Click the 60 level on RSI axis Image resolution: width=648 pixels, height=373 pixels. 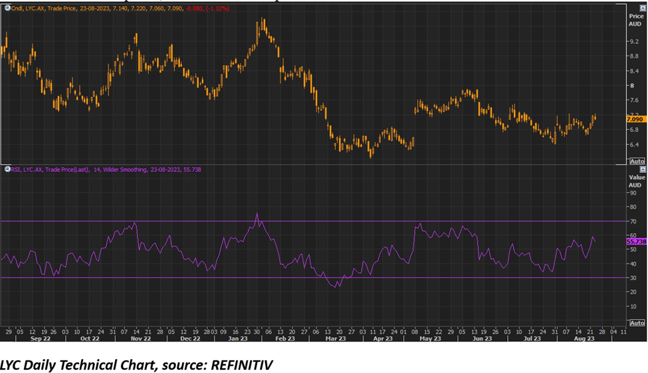click(x=633, y=236)
